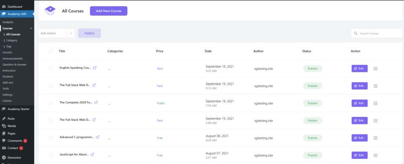This screenshot has width=404, height=164.
Task: Select All Courses submenu item
Action: point(13,34)
